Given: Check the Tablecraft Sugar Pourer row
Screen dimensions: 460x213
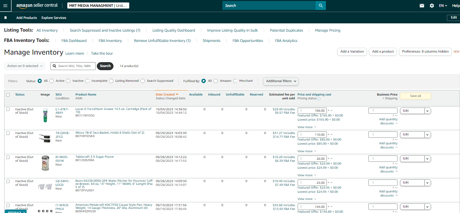Looking at the screenshot, I should coord(8,157).
